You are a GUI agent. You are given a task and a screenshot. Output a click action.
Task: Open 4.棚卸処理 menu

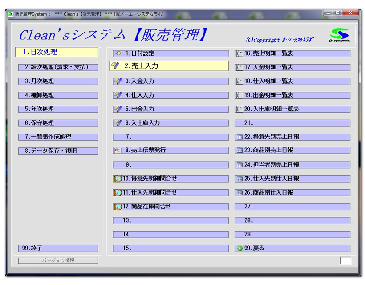point(58,95)
